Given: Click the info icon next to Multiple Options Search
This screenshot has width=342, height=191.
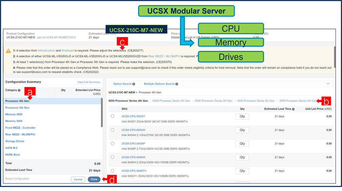Looking at the screenshot, I should (177, 84).
